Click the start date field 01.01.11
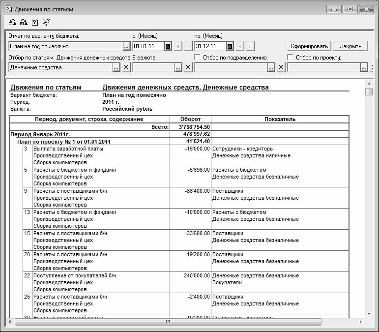Viewport: 379px width, 332px height. [x=148, y=46]
